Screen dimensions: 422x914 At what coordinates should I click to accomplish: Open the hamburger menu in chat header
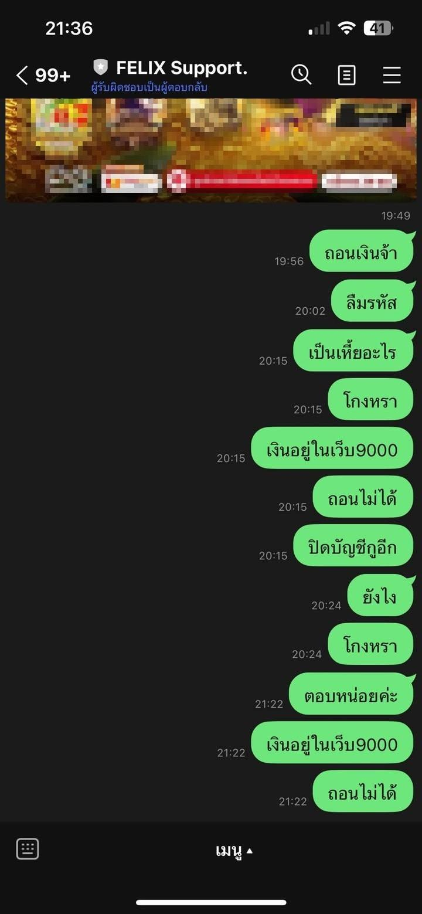click(392, 75)
